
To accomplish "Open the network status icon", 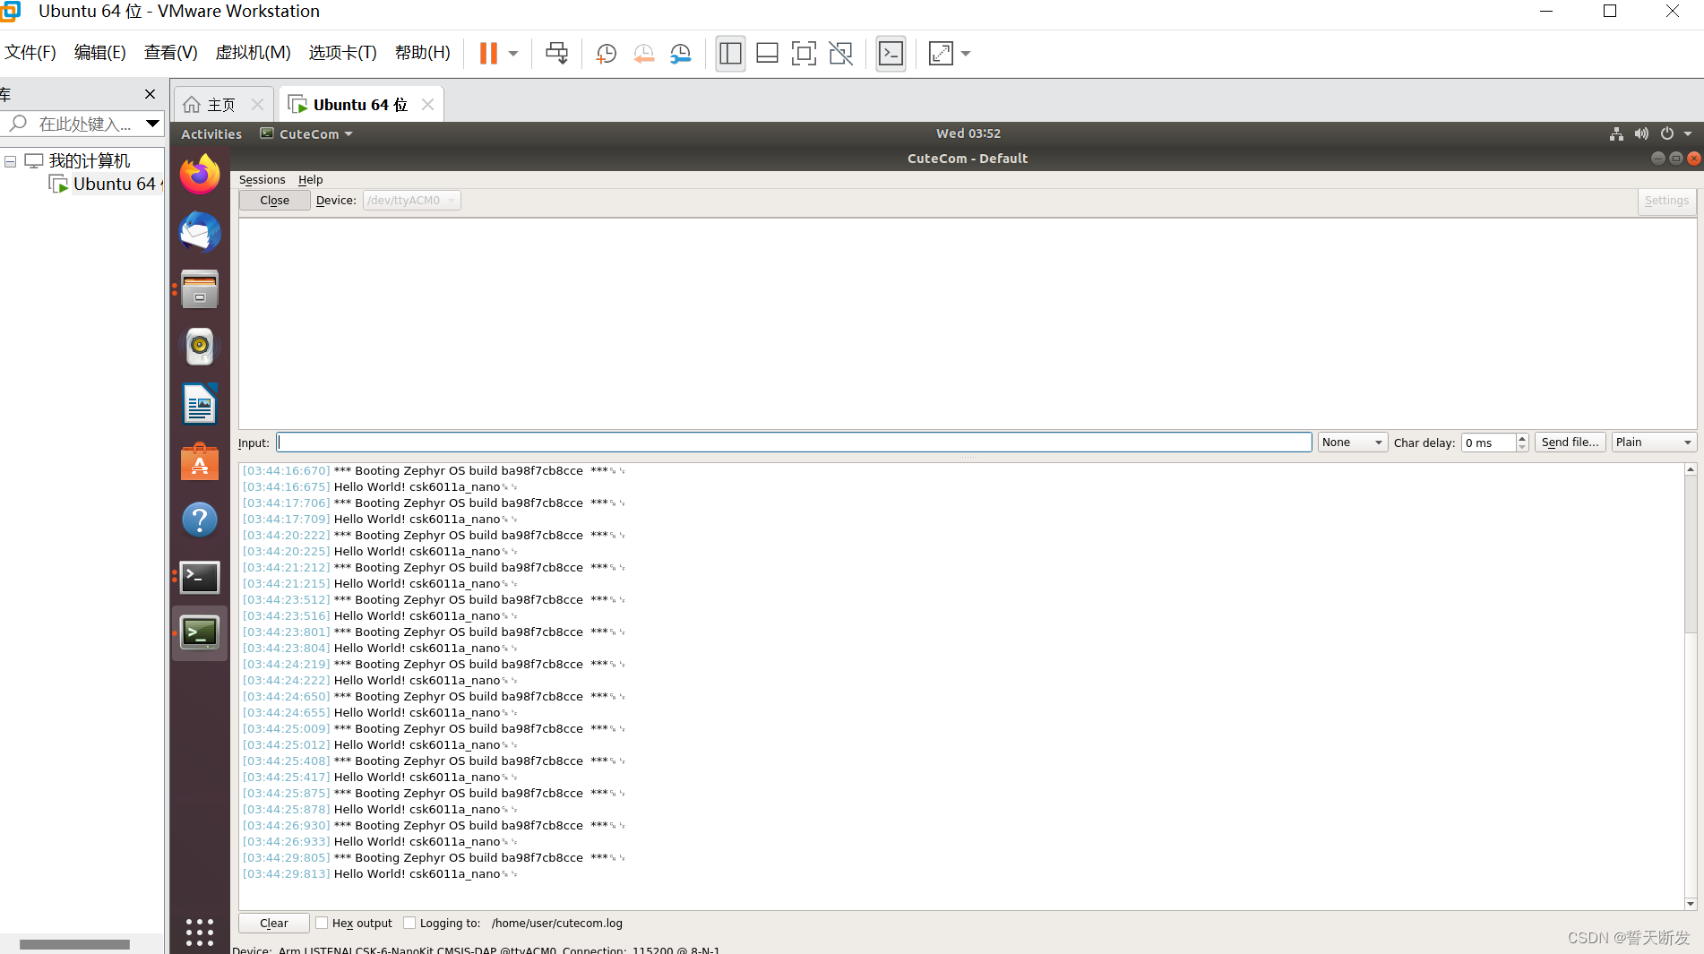I will [1616, 133].
